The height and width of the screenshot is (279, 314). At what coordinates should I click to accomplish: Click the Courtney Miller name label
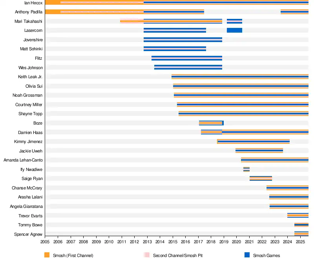pos(29,105)
